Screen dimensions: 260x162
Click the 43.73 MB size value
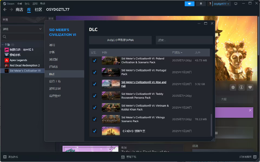point(201,60)
